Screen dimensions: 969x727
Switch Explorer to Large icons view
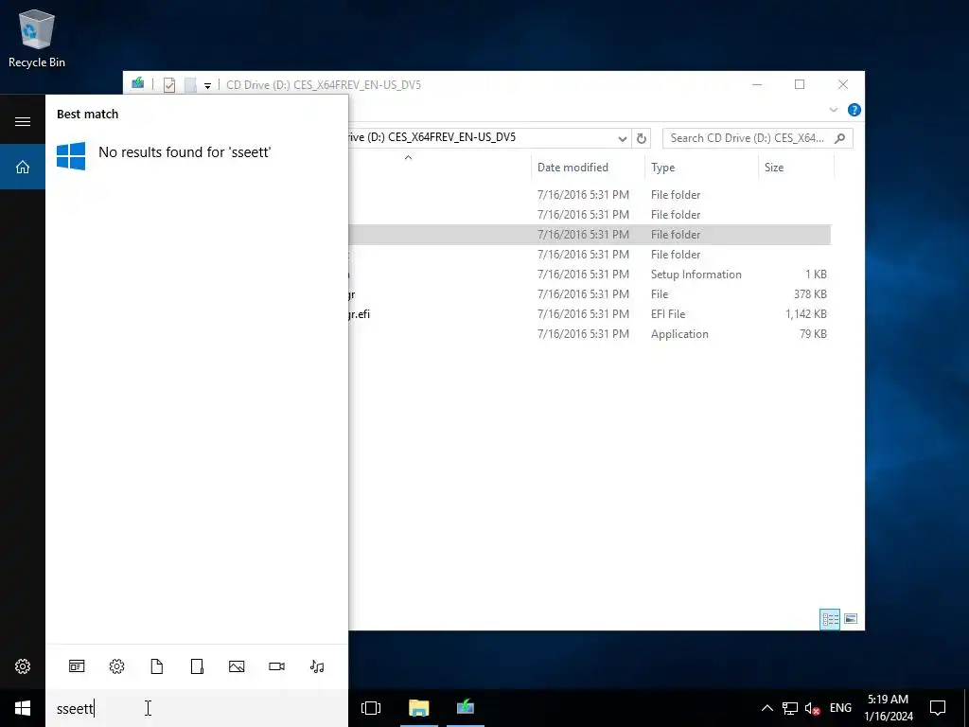tap(851, 619)
